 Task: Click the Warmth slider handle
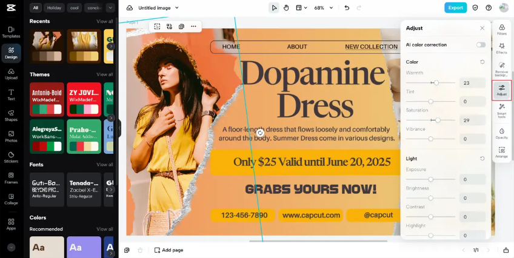(436, 83)
